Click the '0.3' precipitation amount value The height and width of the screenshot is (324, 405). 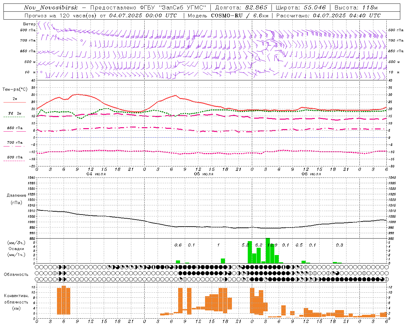(340, 245)
